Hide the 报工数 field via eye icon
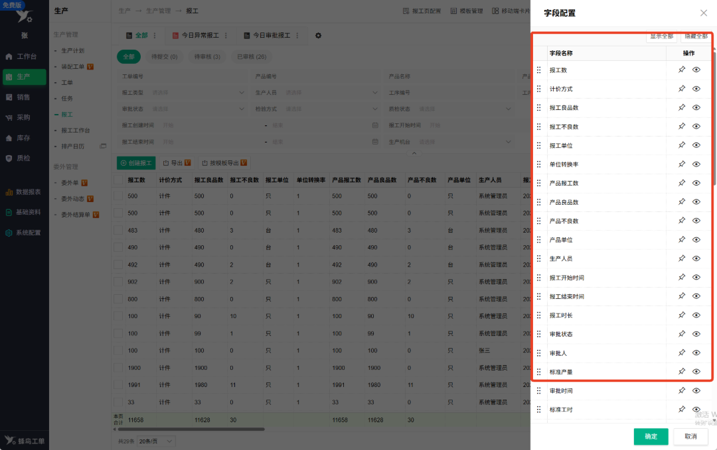717x450 pixels. [696, 70]
